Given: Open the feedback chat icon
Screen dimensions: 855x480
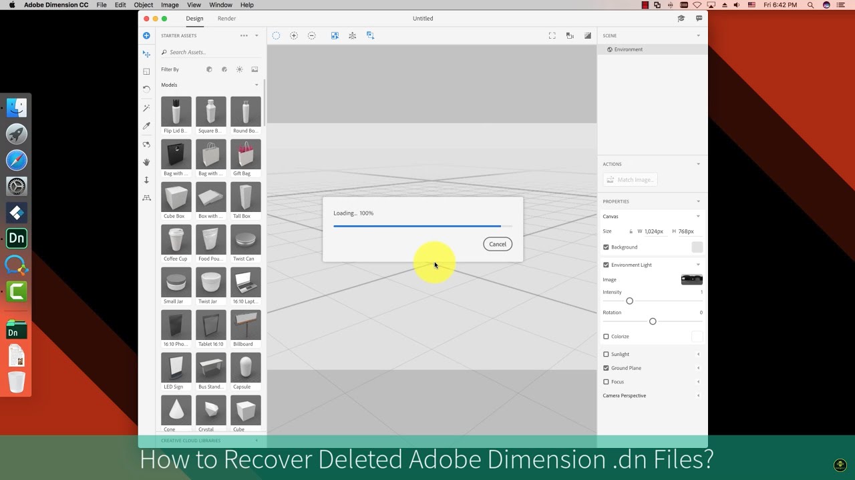Looking at the screenshot, I should click(699, 19).
